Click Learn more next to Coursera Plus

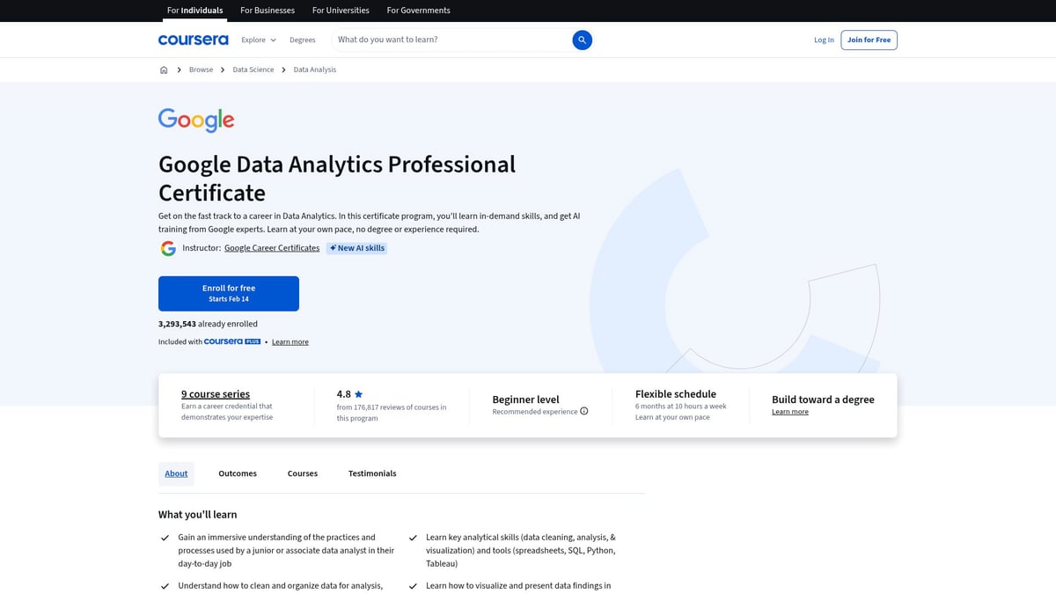[x=290, y=341]
